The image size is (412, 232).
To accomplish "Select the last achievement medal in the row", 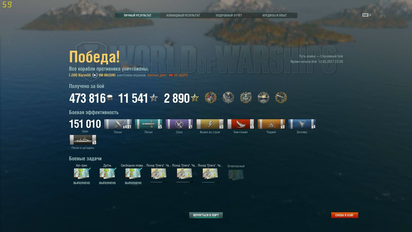I will click(281, 98).
